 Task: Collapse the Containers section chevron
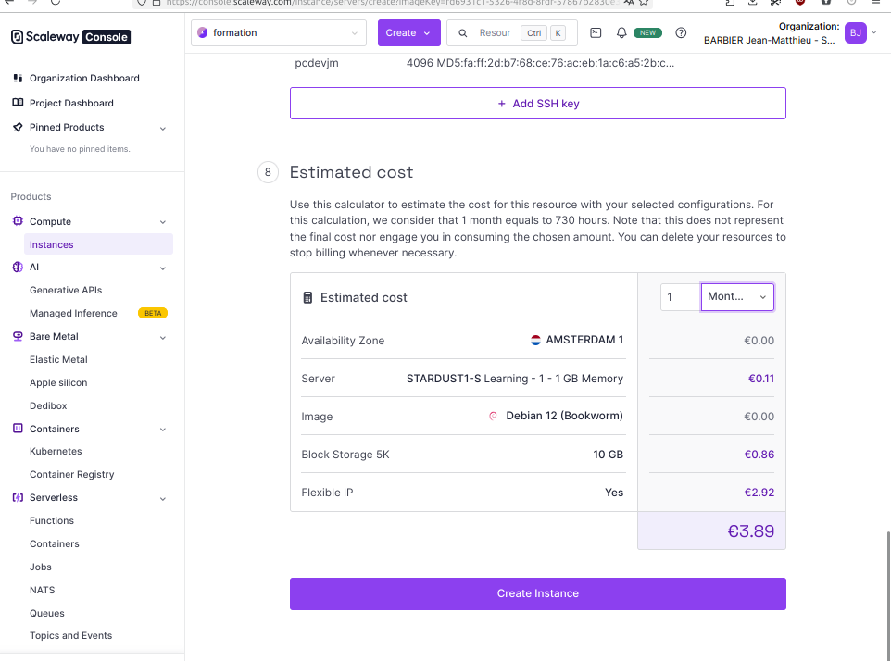click(x=163, y=430)
